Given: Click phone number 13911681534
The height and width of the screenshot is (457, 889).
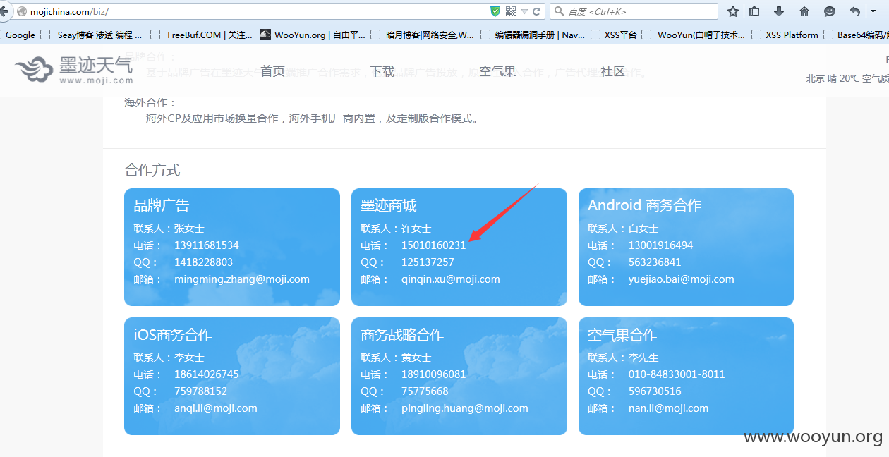Looking at the screenshot, I should [207, 245].
